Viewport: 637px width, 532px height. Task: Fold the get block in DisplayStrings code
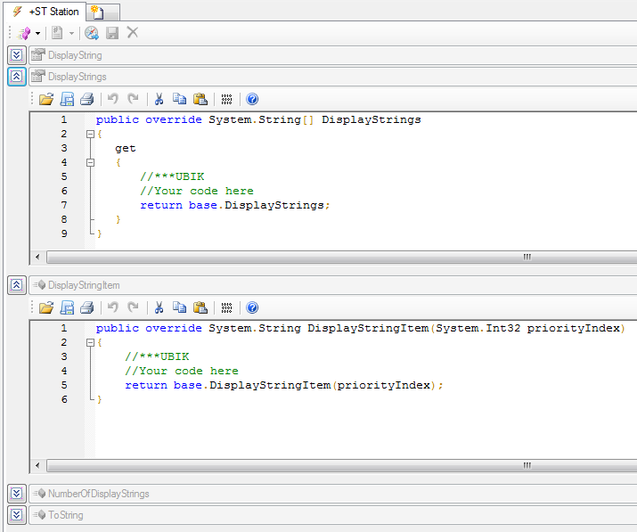click(90, 162)
